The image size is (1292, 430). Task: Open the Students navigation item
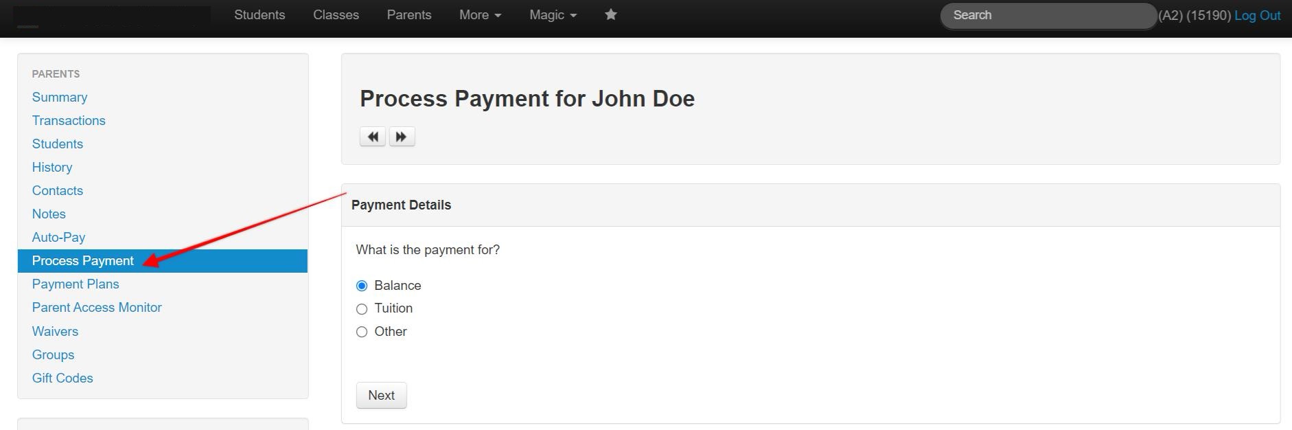point(259,15)
